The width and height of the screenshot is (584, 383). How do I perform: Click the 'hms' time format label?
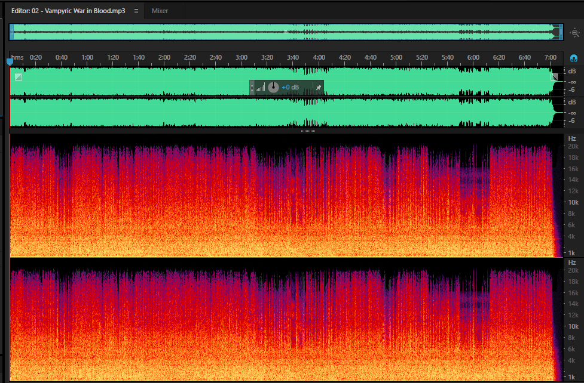[17, 57]
